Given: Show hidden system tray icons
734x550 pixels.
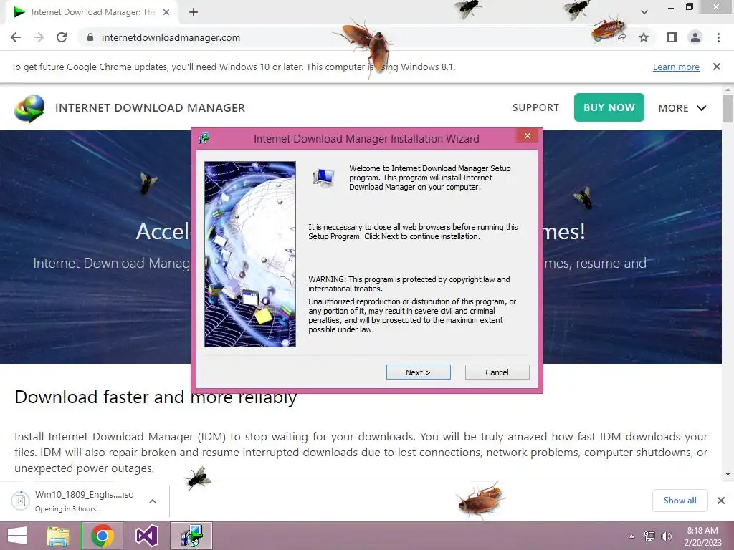Looking at the screenshot, I should click(x=632, y=536).
